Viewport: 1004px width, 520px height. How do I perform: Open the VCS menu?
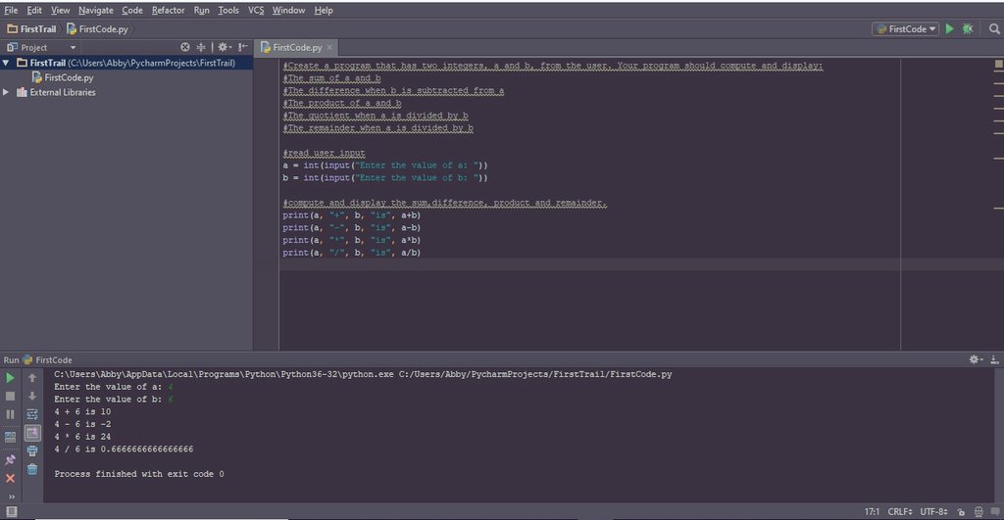(256, 10)
